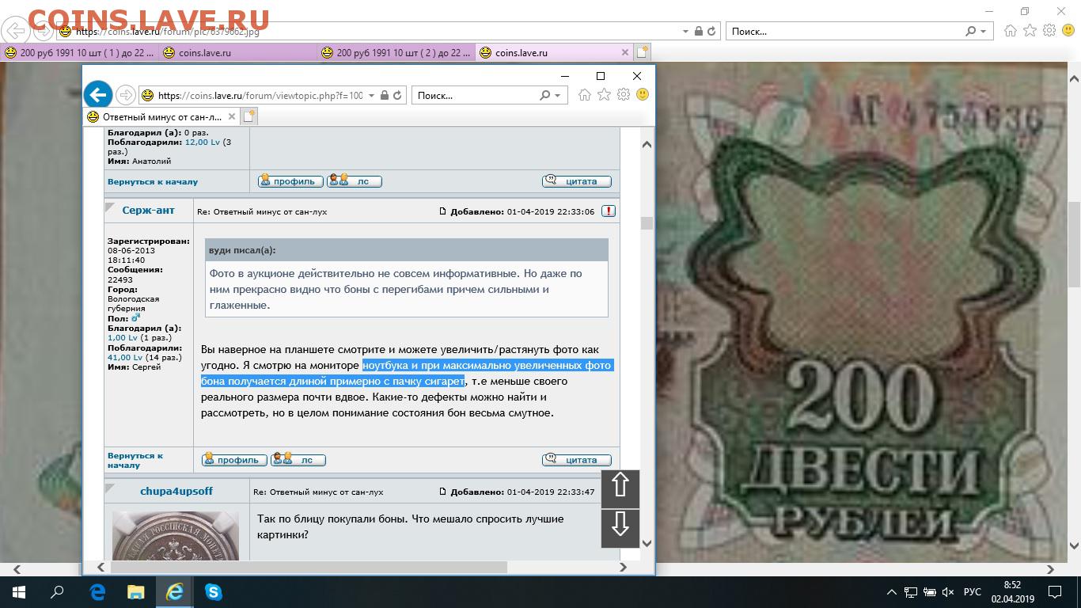Go back in the front forum window

coord(98,95)
